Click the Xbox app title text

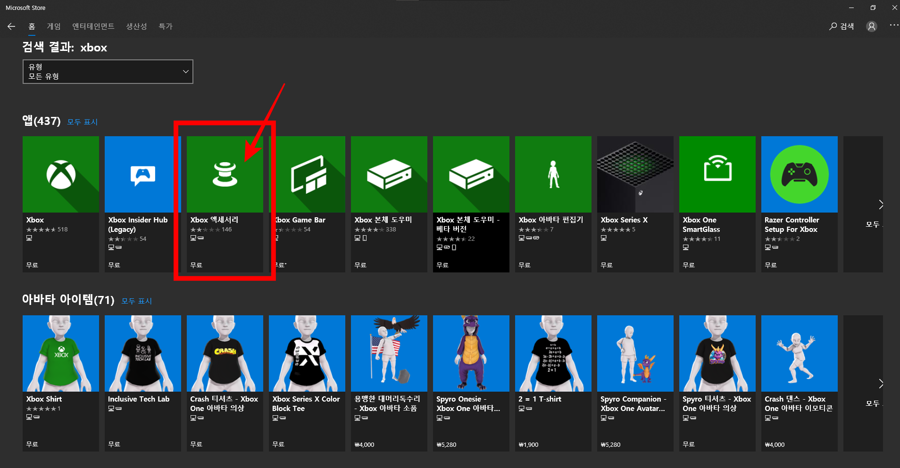click(35, 220)
